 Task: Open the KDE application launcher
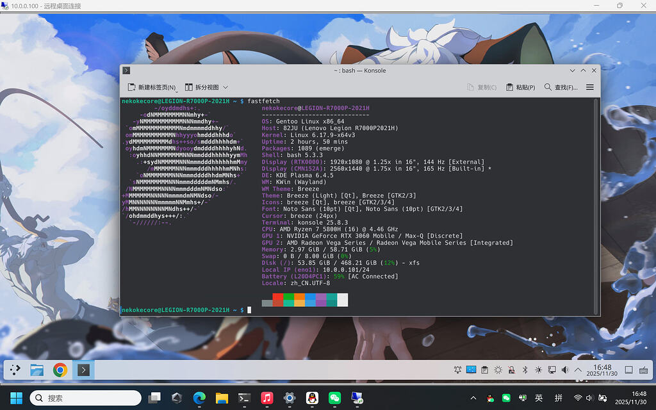[15, 370]
